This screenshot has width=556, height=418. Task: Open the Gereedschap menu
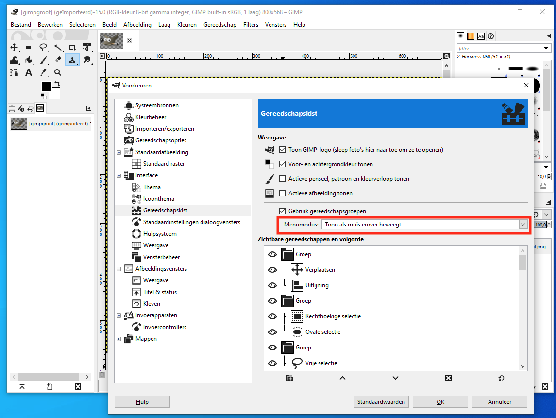[220, 25]
